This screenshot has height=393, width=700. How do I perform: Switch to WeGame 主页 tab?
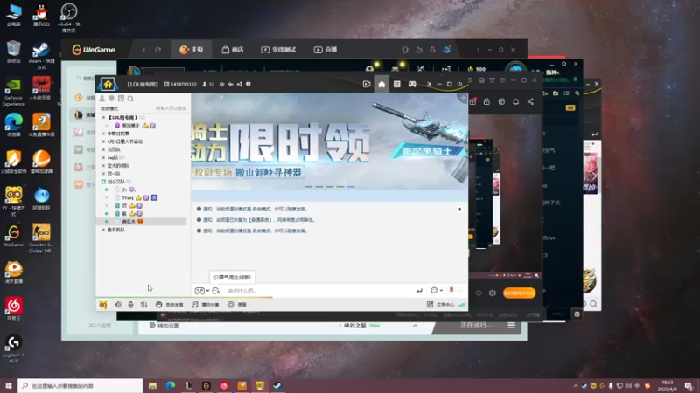[x=192, y=50]
